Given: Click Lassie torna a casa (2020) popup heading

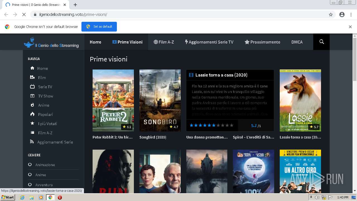Looking at the screenshot, I should click(x=221, y=75).
